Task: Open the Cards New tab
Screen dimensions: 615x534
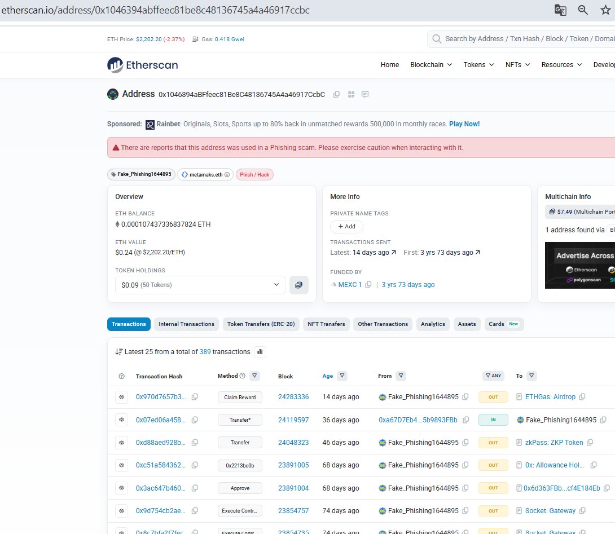Action: pos(504,324)
